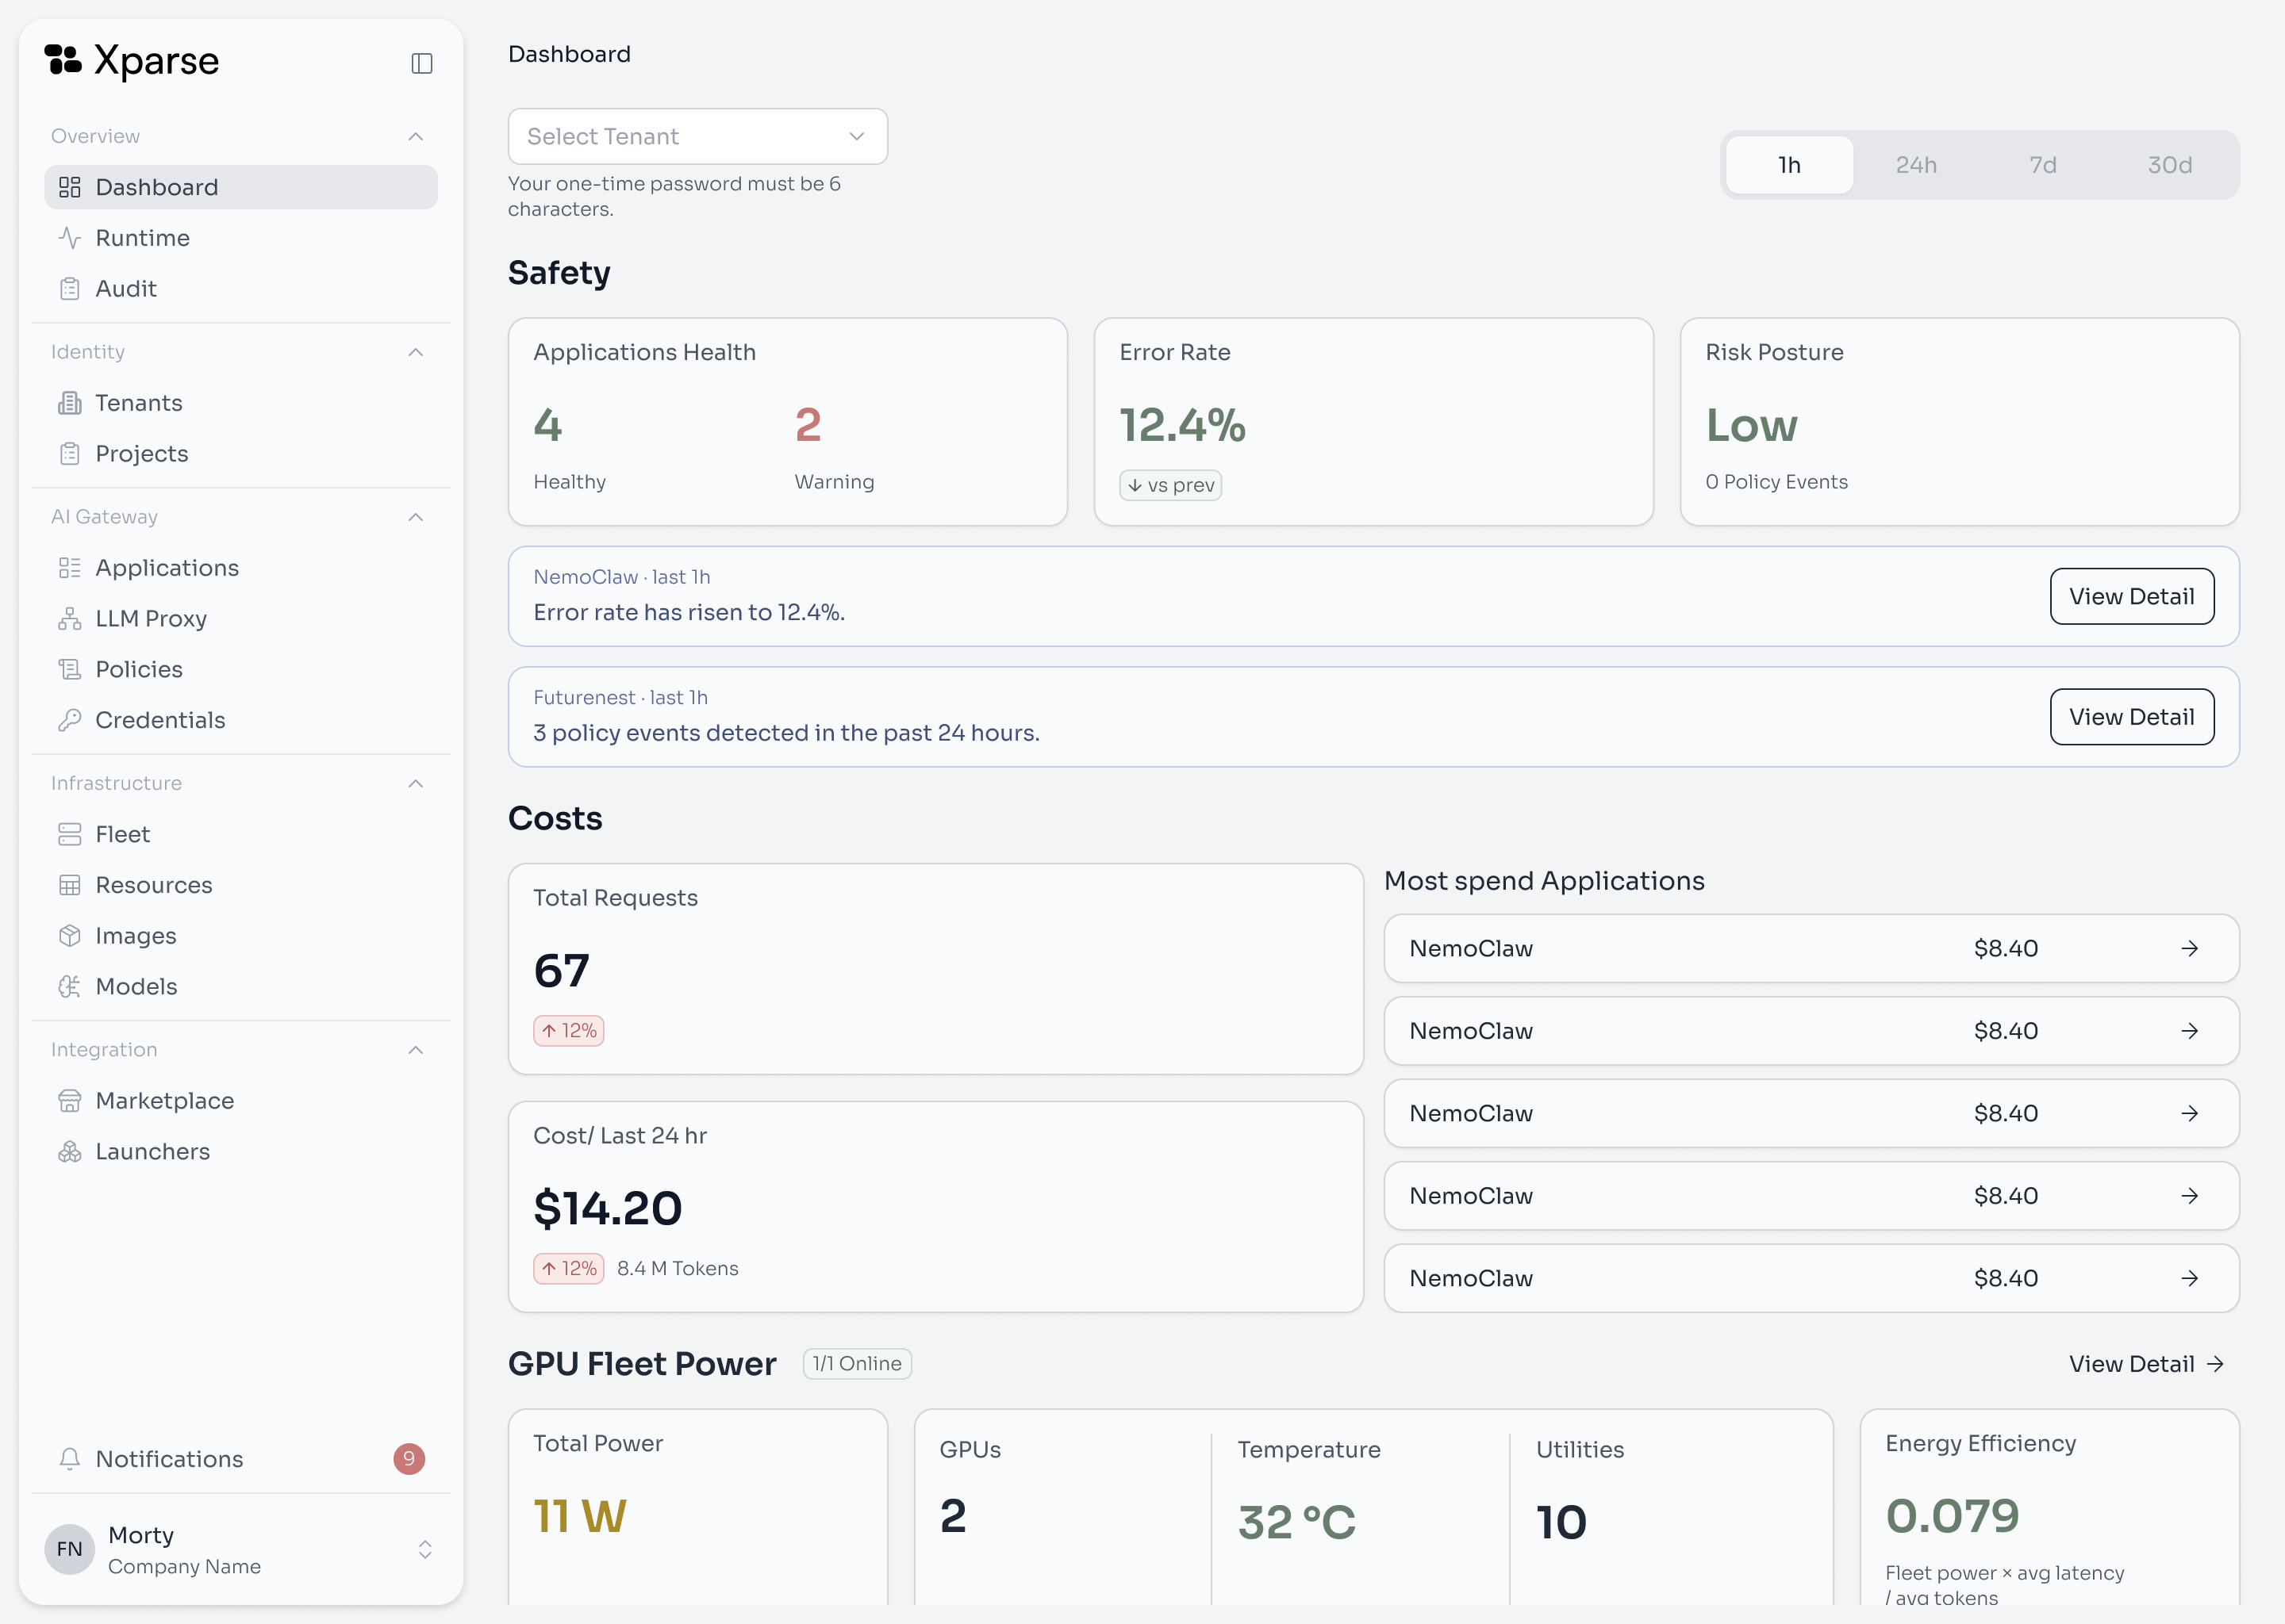The height and width of the screenshot is (1624, 2285).
Task: Open View Detail for Futurenest alert
Action: 2131,717
